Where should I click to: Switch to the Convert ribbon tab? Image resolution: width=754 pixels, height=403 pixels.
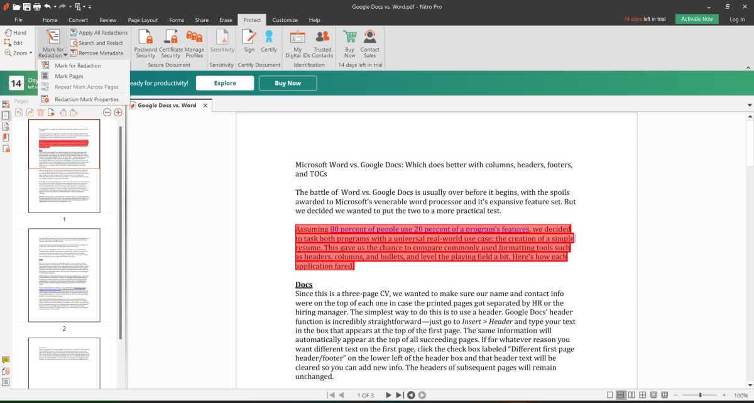(78, 20)
